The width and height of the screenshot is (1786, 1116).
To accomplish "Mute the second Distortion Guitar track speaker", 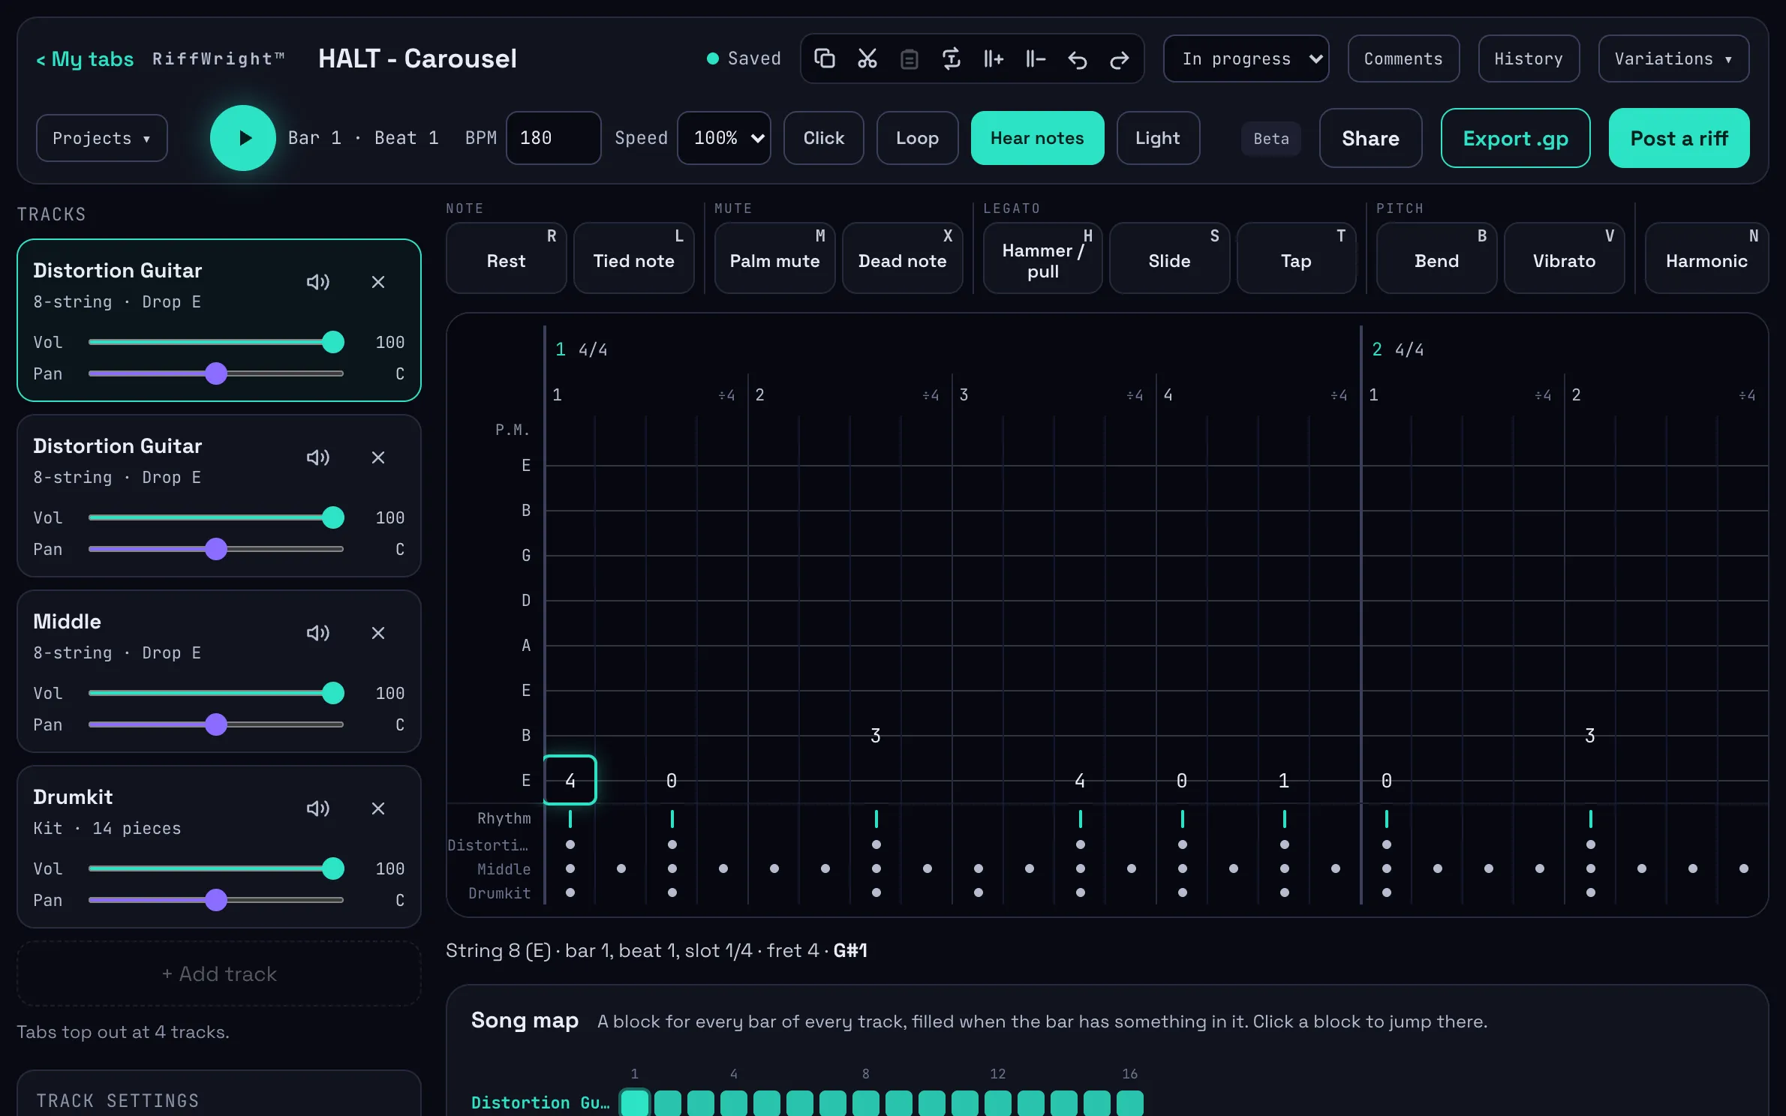I will [318, 457].
